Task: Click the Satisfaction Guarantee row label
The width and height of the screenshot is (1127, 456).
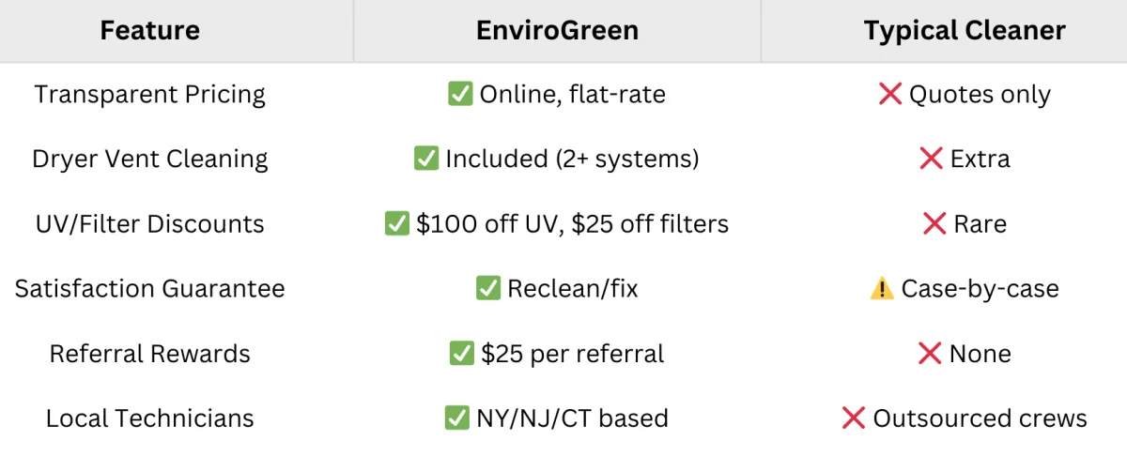Action: (150, 289)
